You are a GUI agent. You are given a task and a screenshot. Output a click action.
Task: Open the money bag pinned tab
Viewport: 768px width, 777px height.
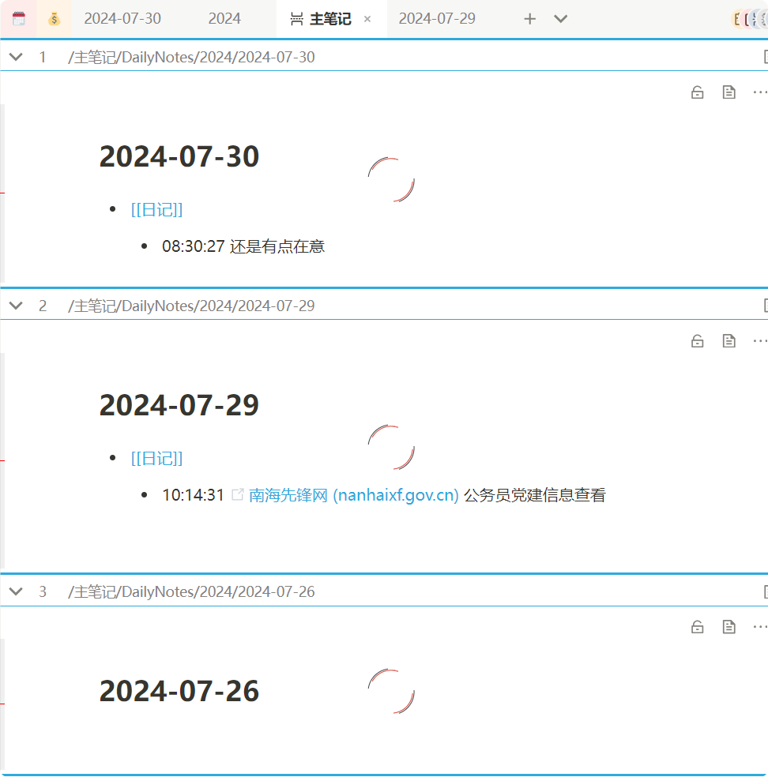tap(54, 18)
